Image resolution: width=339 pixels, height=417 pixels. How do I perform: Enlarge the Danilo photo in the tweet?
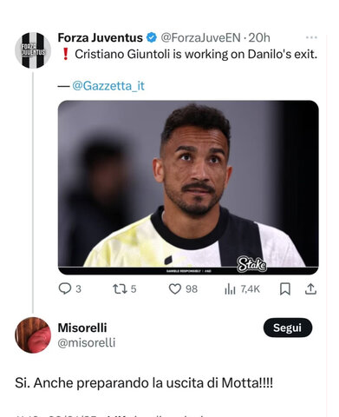coord(188,188)
